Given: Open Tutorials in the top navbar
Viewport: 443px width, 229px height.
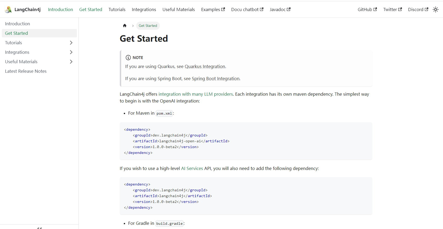Looking at the screenshot, I should coord(117,9).
